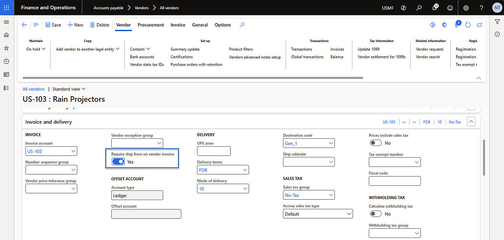Click the vertical page scrollbar
The height and width of the screenshot is (240, 504).
pos(484,158)
